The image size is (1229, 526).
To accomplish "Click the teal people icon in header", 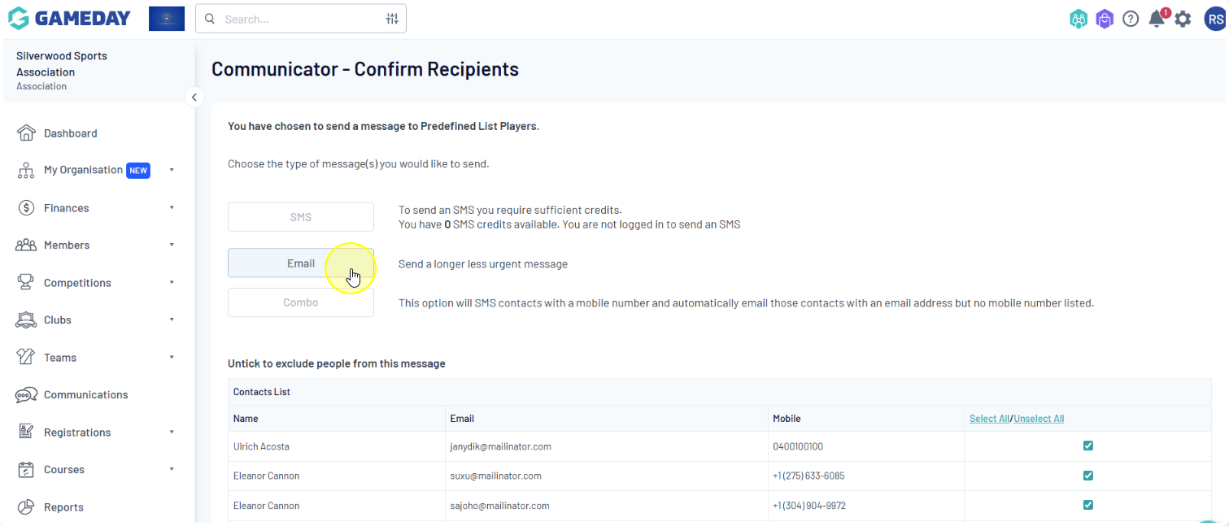I will click(x=1079, y=19).
